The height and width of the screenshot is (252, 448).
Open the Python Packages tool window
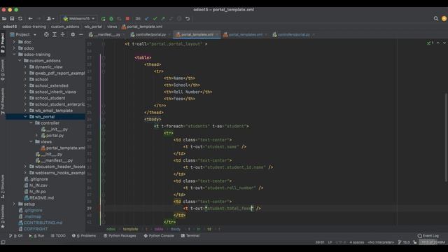coord(120,236)
